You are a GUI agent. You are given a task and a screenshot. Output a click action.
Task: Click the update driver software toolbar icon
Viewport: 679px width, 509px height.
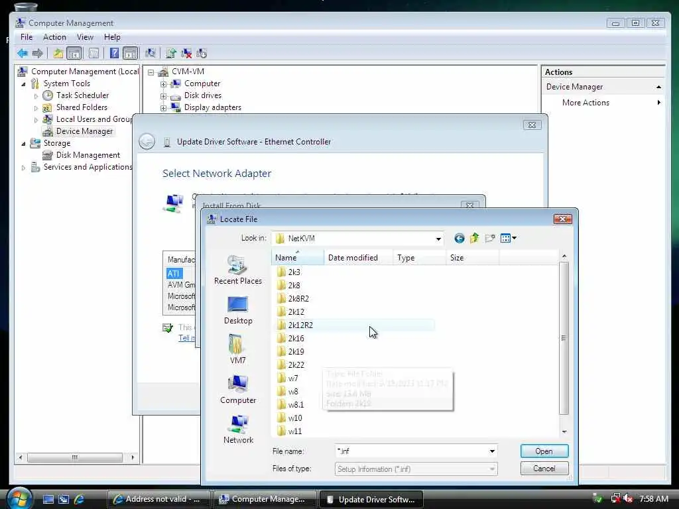[x=170, y=53]
